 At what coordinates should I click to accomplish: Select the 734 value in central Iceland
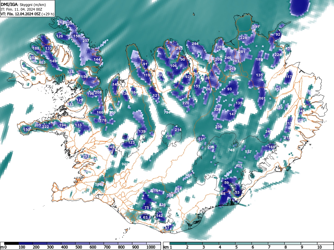coord(167,112)
